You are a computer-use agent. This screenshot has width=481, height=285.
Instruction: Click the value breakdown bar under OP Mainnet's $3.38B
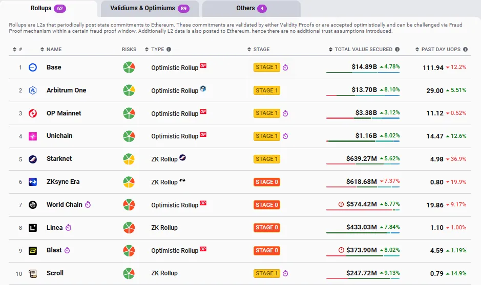tap(363, 118)
